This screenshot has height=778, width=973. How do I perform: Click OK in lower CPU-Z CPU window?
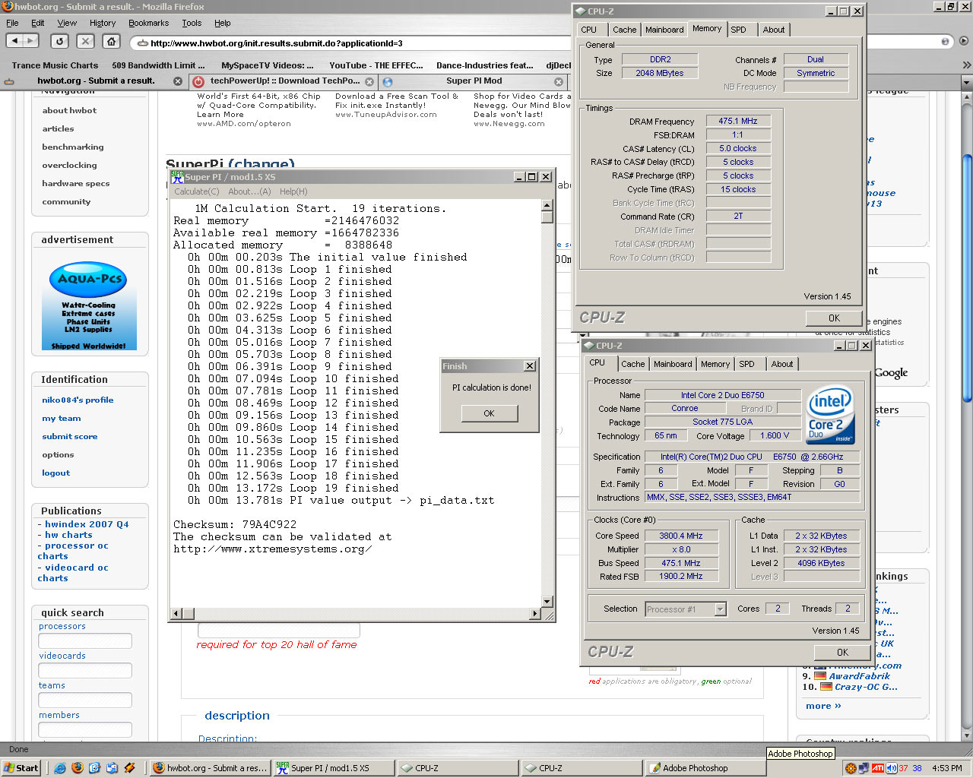(842, 653)
